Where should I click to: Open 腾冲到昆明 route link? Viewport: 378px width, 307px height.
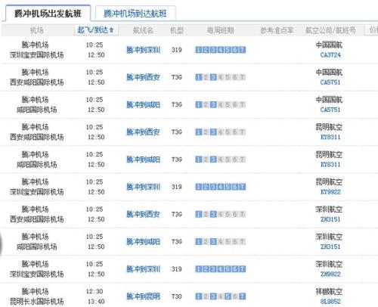tap(143, 296)
